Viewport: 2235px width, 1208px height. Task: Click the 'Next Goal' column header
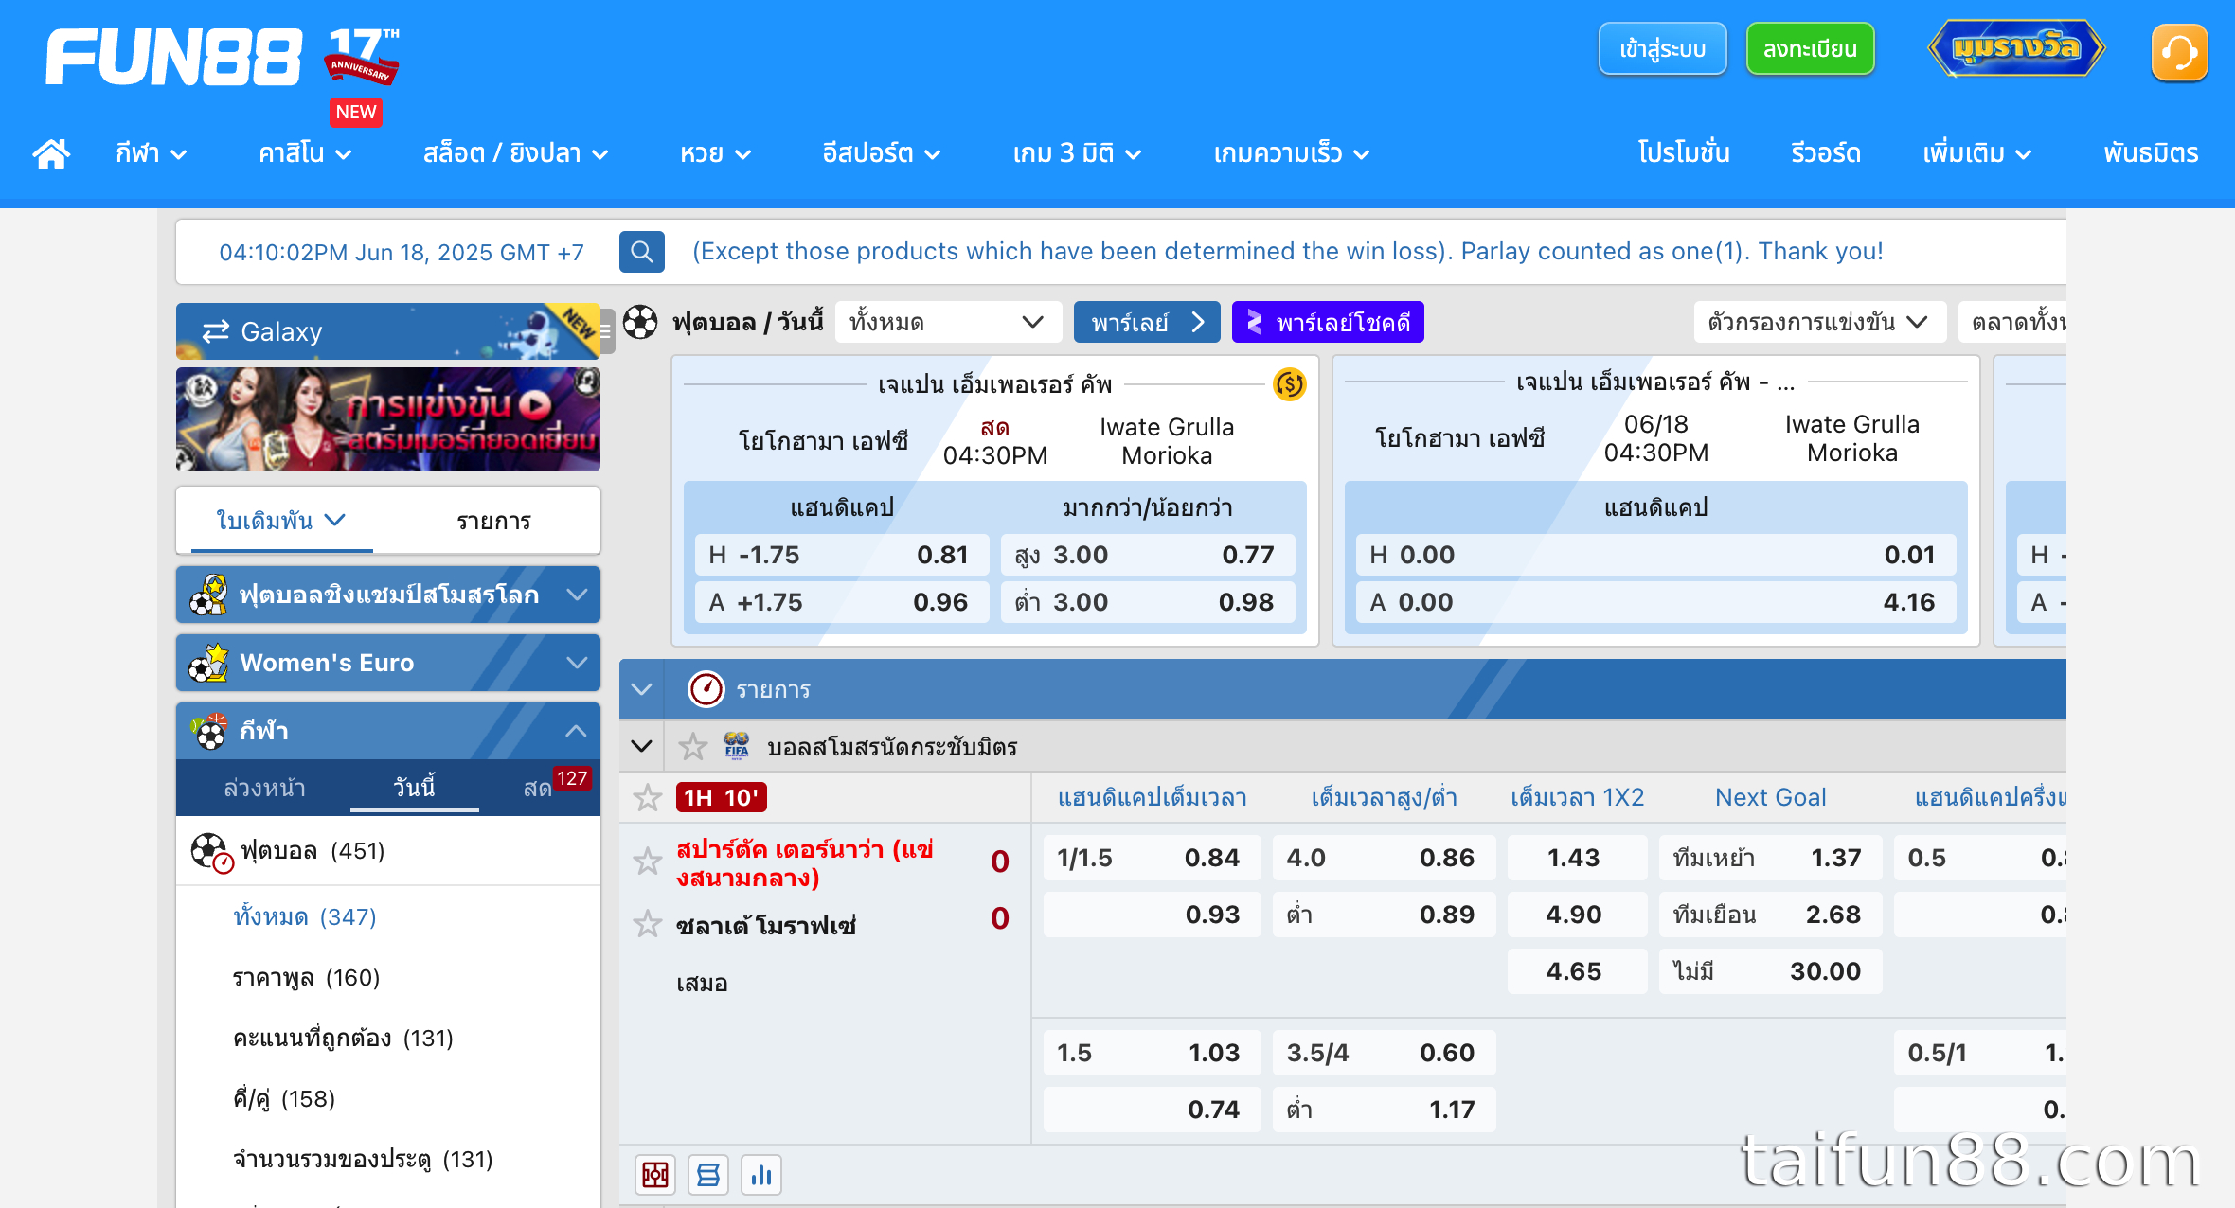pyautogui.click(x=1770, y=797)
